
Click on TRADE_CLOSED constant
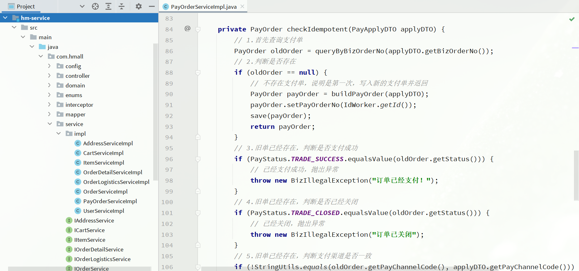click(x=315, y=213)
